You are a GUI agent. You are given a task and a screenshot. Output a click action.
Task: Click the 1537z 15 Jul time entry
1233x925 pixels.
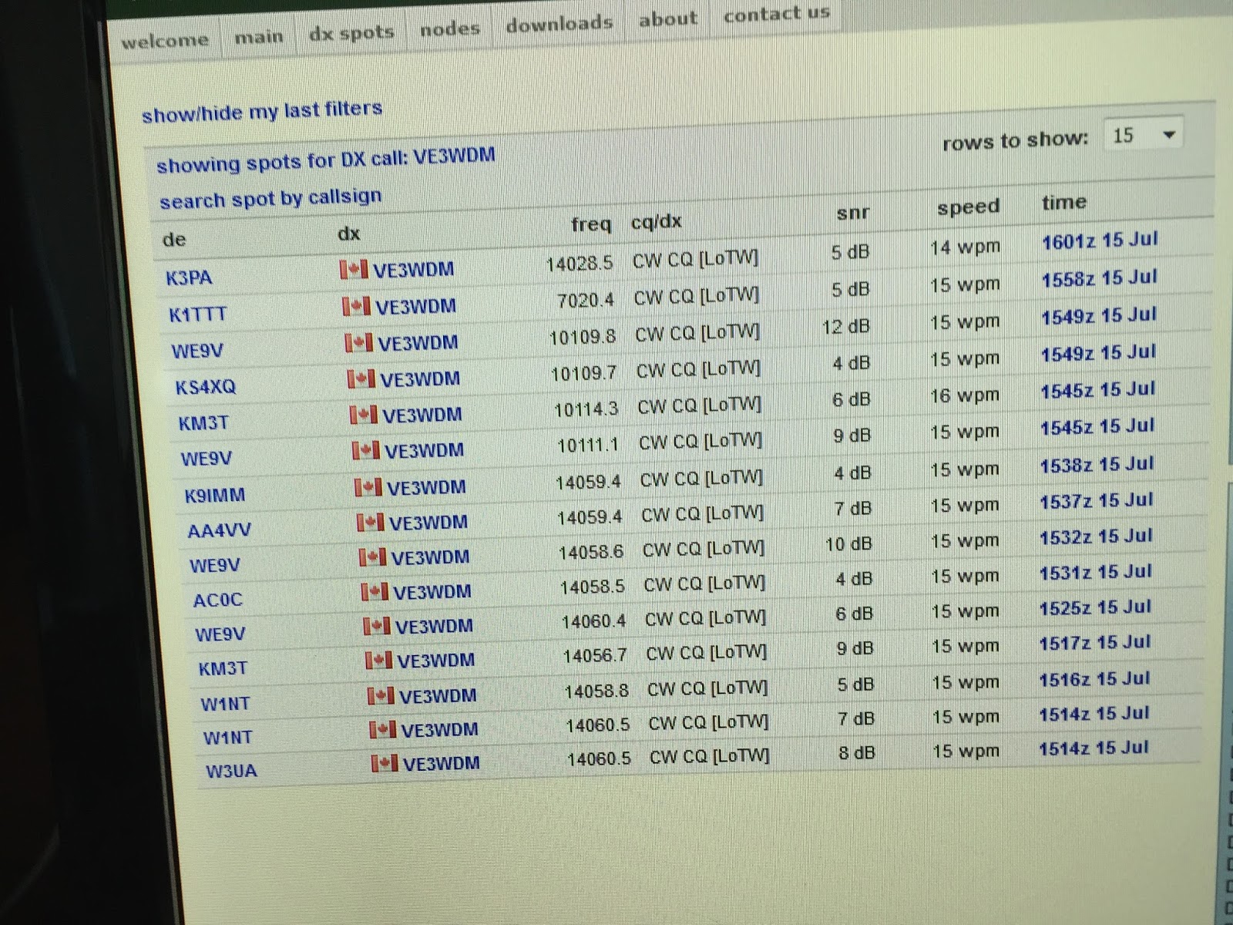point(1097,501)
